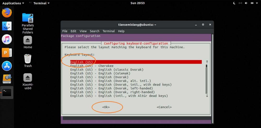
Task: Maximize the terminal window
Action: click(203, 24)
